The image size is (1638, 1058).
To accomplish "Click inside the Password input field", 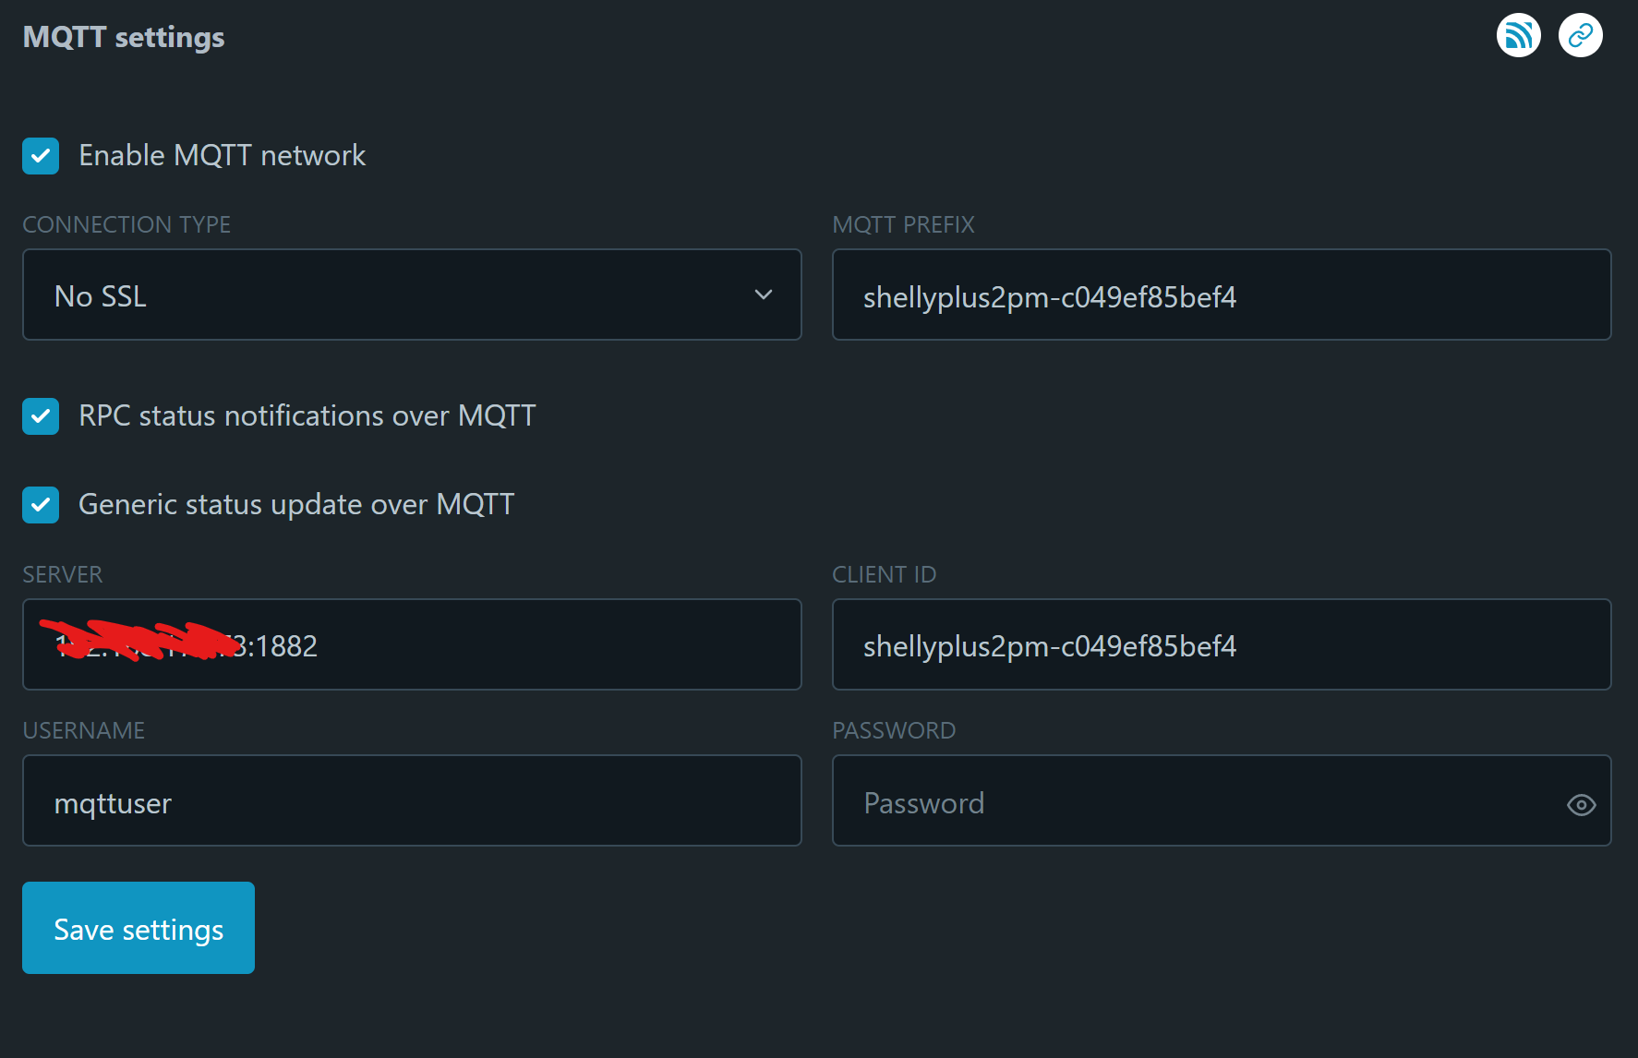I will pyautogui.click(x=1191, y=801).
